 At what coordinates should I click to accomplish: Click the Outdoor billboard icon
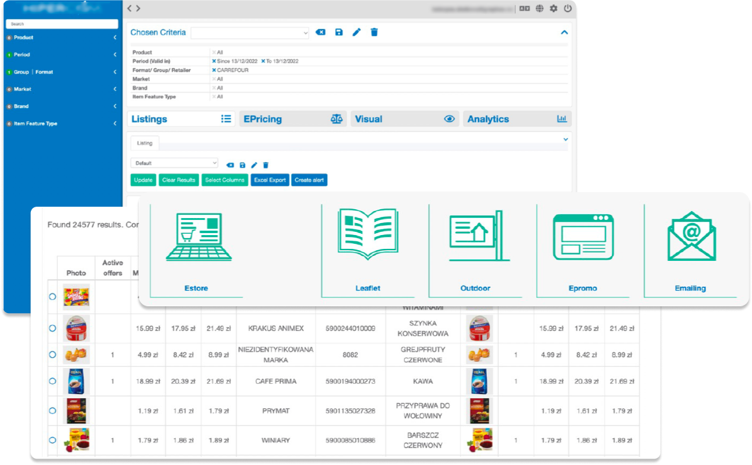coord(479,236)
